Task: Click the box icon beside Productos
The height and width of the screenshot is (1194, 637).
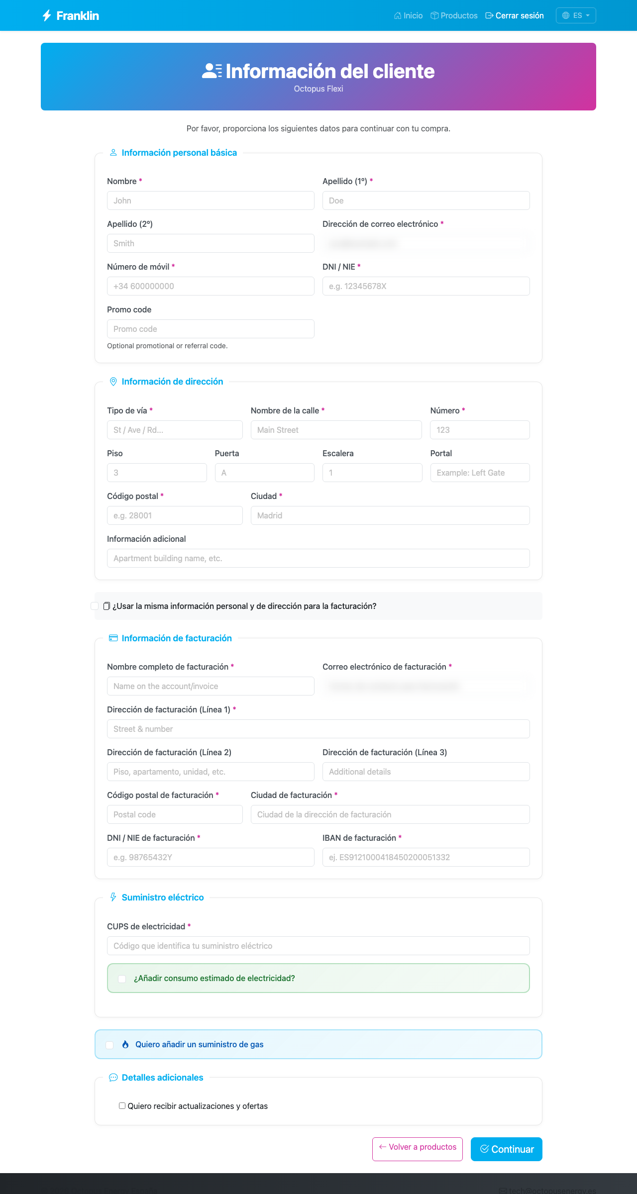Action: point(434,15)
